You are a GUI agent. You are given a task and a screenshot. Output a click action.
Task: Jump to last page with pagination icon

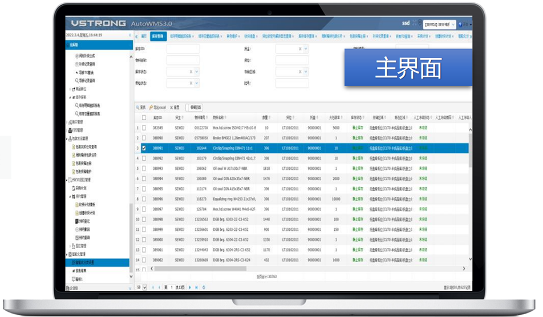(x=196, y=287)
